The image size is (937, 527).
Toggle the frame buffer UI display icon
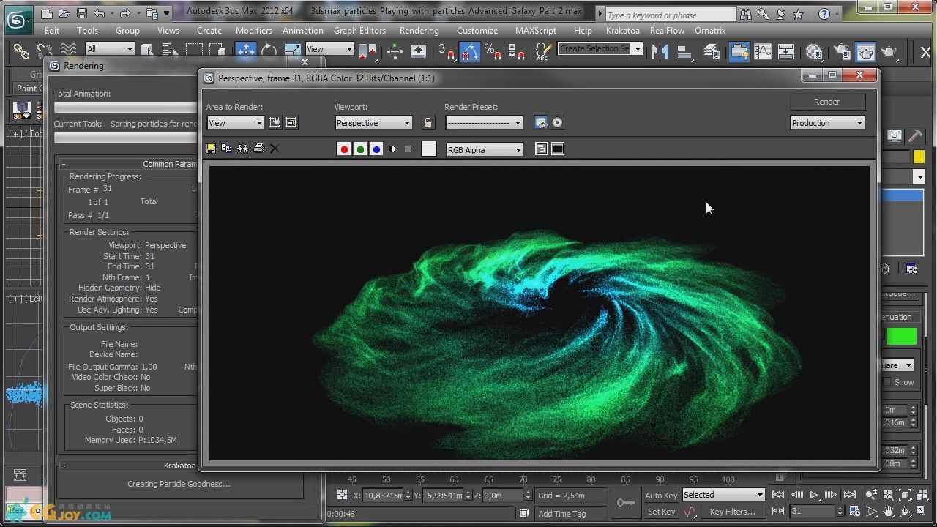pyautogui.click(x=558, y=149)
